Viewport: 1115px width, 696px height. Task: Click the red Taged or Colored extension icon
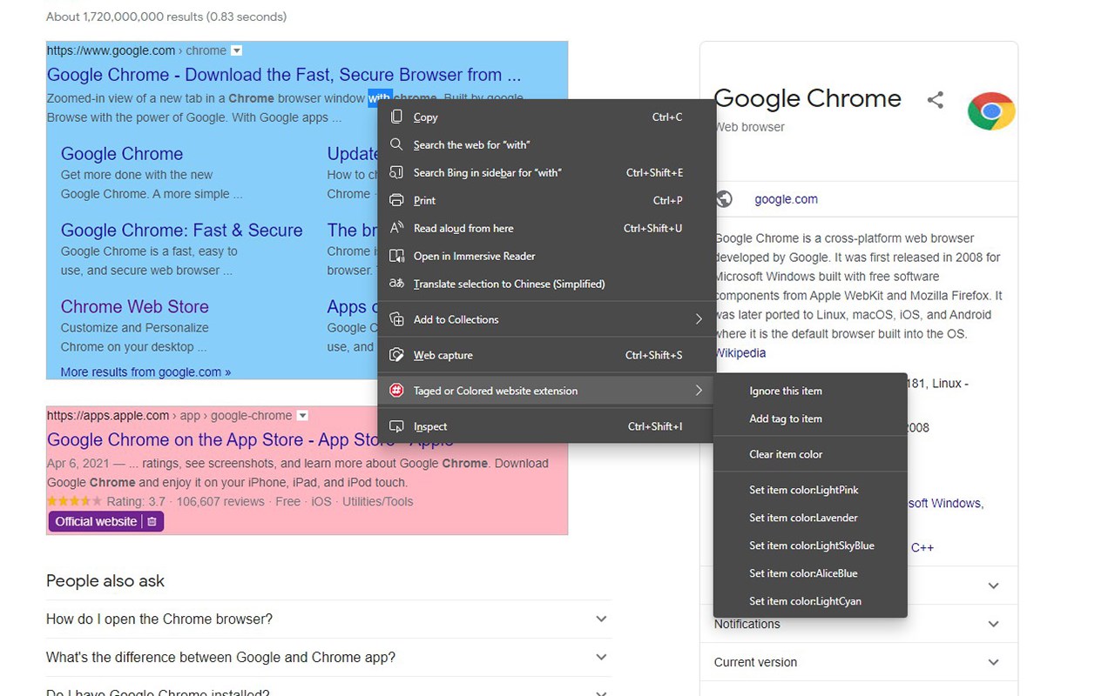(x=396, y=391)
